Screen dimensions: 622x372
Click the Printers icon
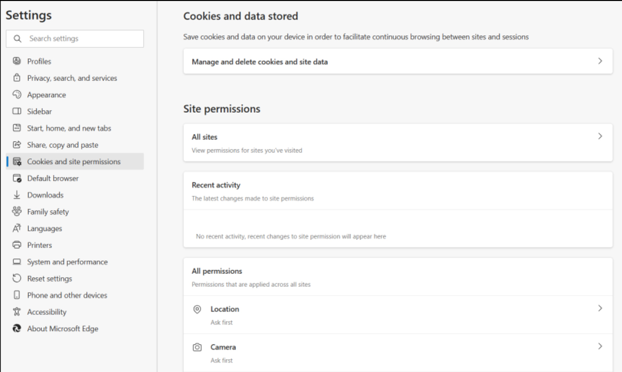17,245
